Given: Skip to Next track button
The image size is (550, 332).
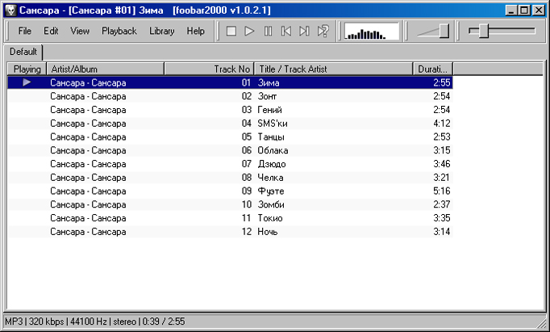Looking at the screenshot, I should tap(304, 32).
